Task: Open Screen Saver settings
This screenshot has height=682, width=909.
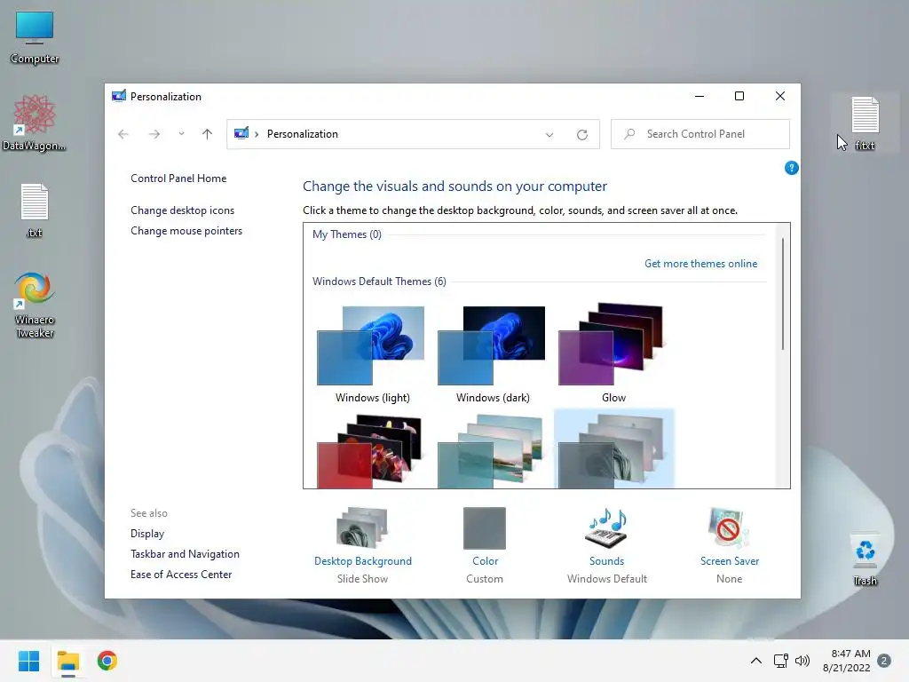Action: click(x=730, y=546)
